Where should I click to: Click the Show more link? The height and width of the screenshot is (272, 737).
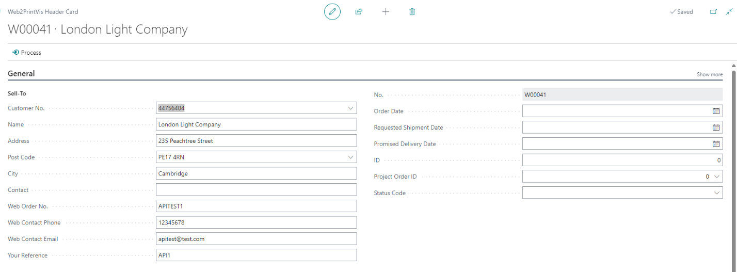tap(710, 74)
